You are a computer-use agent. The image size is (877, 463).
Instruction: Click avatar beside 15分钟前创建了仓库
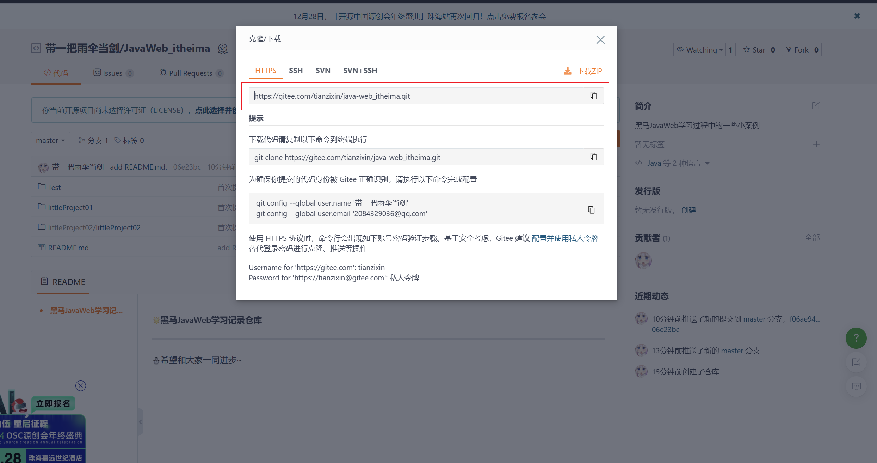tap(641, 371)
